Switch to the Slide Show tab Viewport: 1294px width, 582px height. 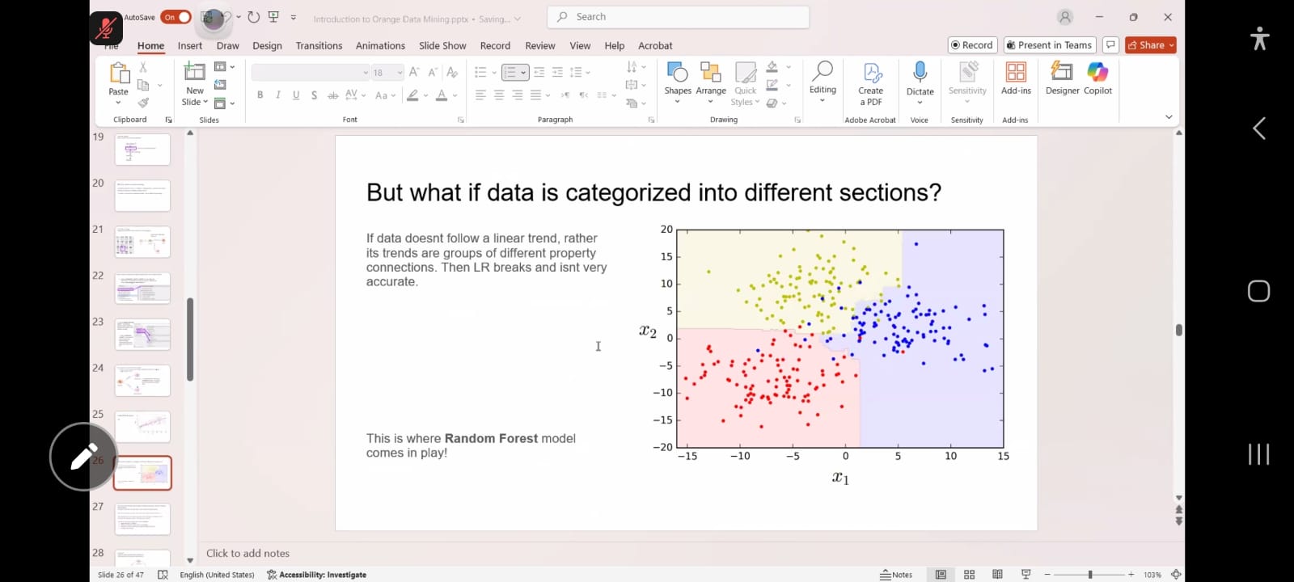(442, 46)
